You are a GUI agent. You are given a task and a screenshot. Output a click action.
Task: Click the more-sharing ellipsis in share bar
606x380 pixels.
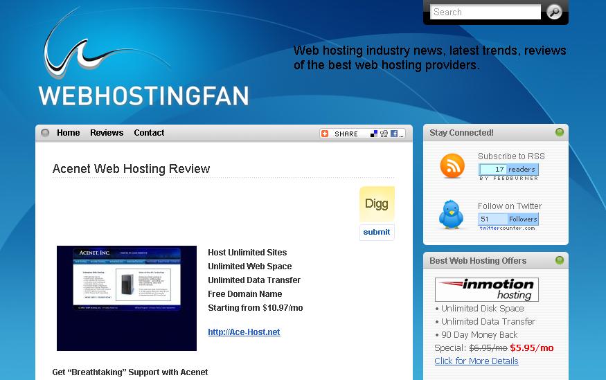click(x=402, y=135)
